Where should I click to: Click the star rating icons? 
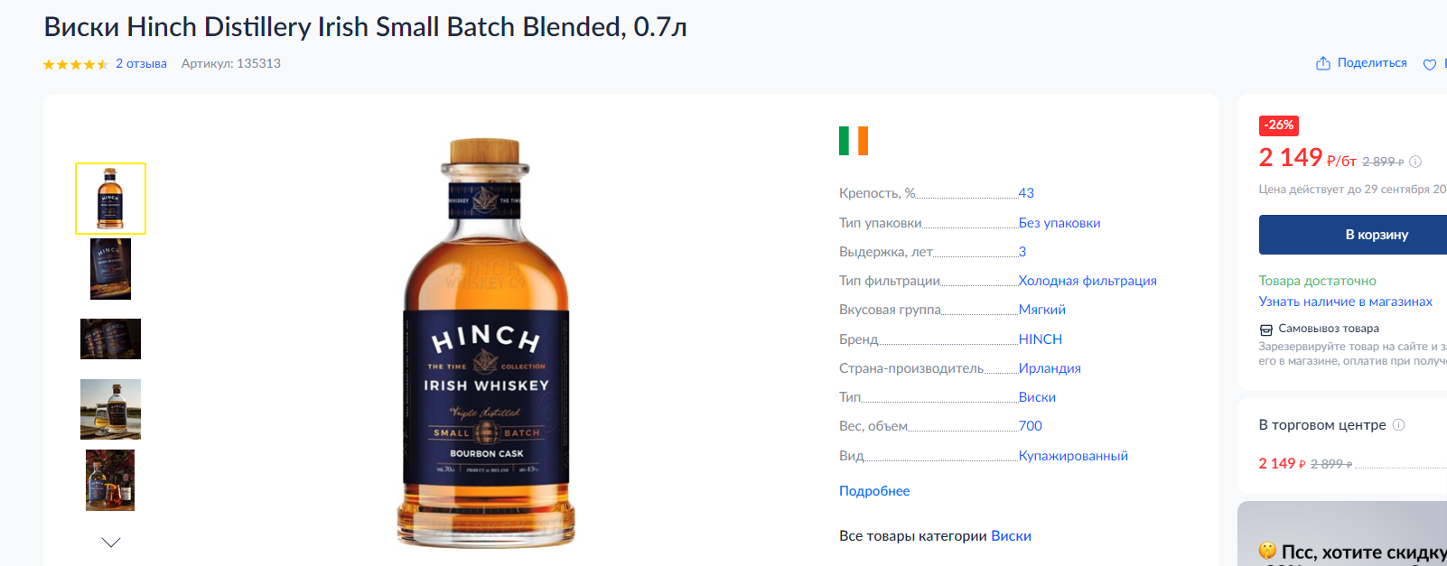76,64
